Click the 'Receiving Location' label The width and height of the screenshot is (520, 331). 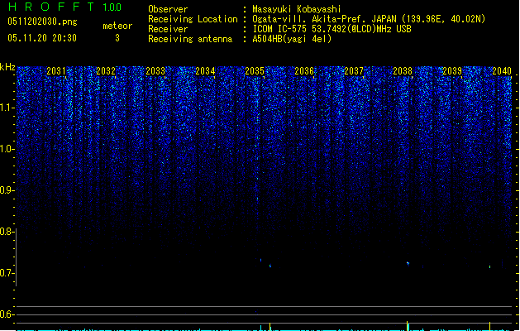[193, 19]
